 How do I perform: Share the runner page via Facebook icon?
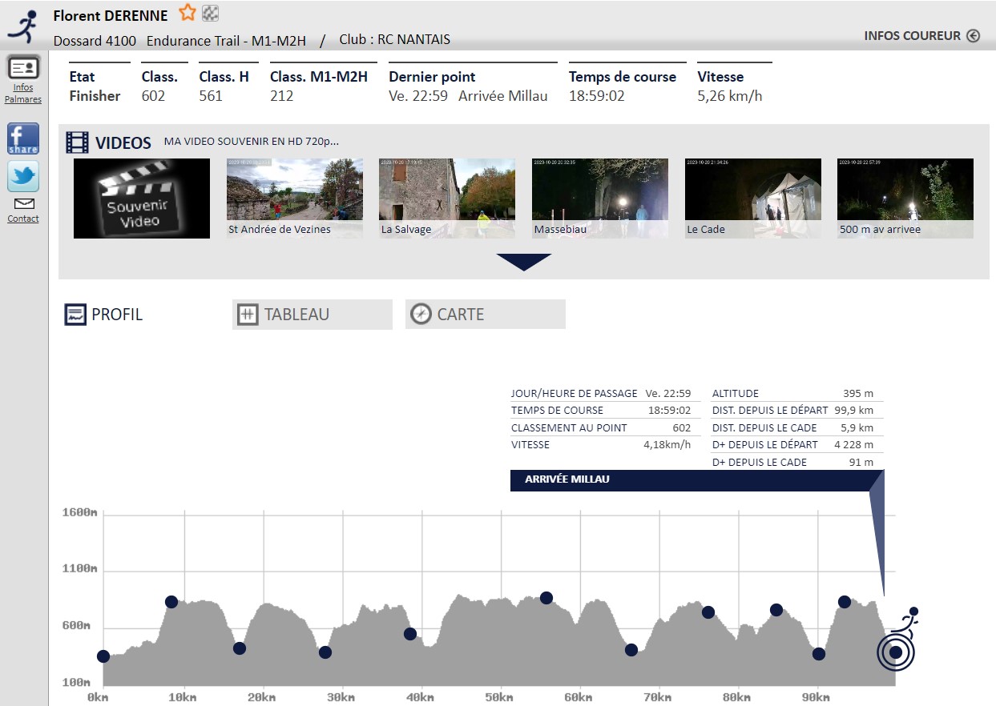pyautogui.click(x=22, y=137)
